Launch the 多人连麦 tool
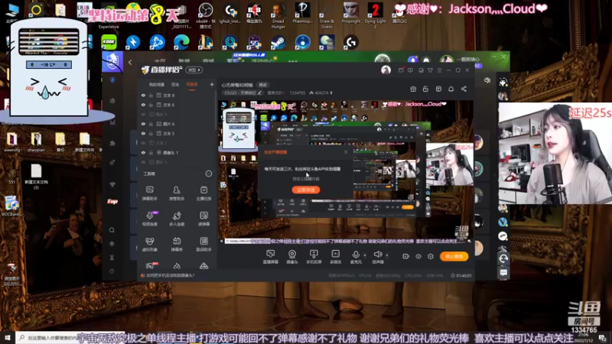 177,219
